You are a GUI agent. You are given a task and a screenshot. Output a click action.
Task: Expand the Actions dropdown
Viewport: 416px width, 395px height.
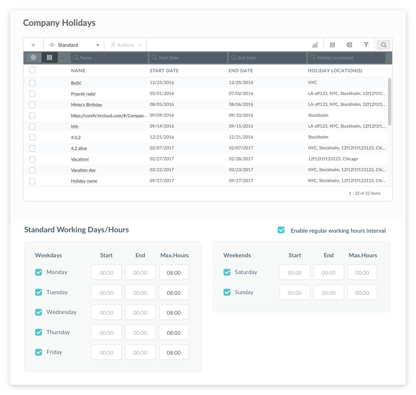tap(125, 45)
